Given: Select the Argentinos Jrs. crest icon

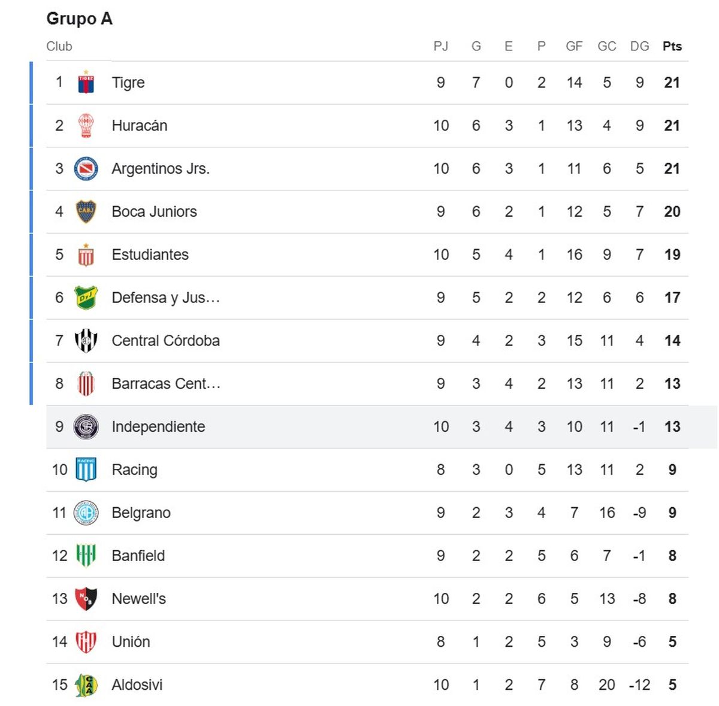Looking at the screenshot, I should 86,168.
